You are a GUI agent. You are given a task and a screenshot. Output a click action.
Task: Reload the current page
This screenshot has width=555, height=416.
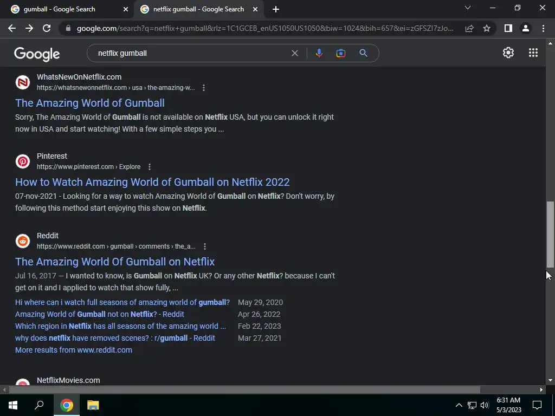[x=47, y=28]
